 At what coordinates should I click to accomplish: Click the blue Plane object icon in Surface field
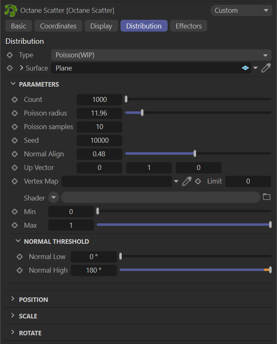245,68
